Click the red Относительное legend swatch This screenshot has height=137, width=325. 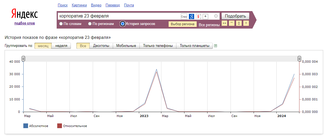pyautogui.click(x=59, y=126)
